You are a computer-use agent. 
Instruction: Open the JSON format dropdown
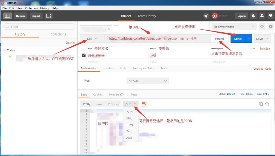[131, 104]
